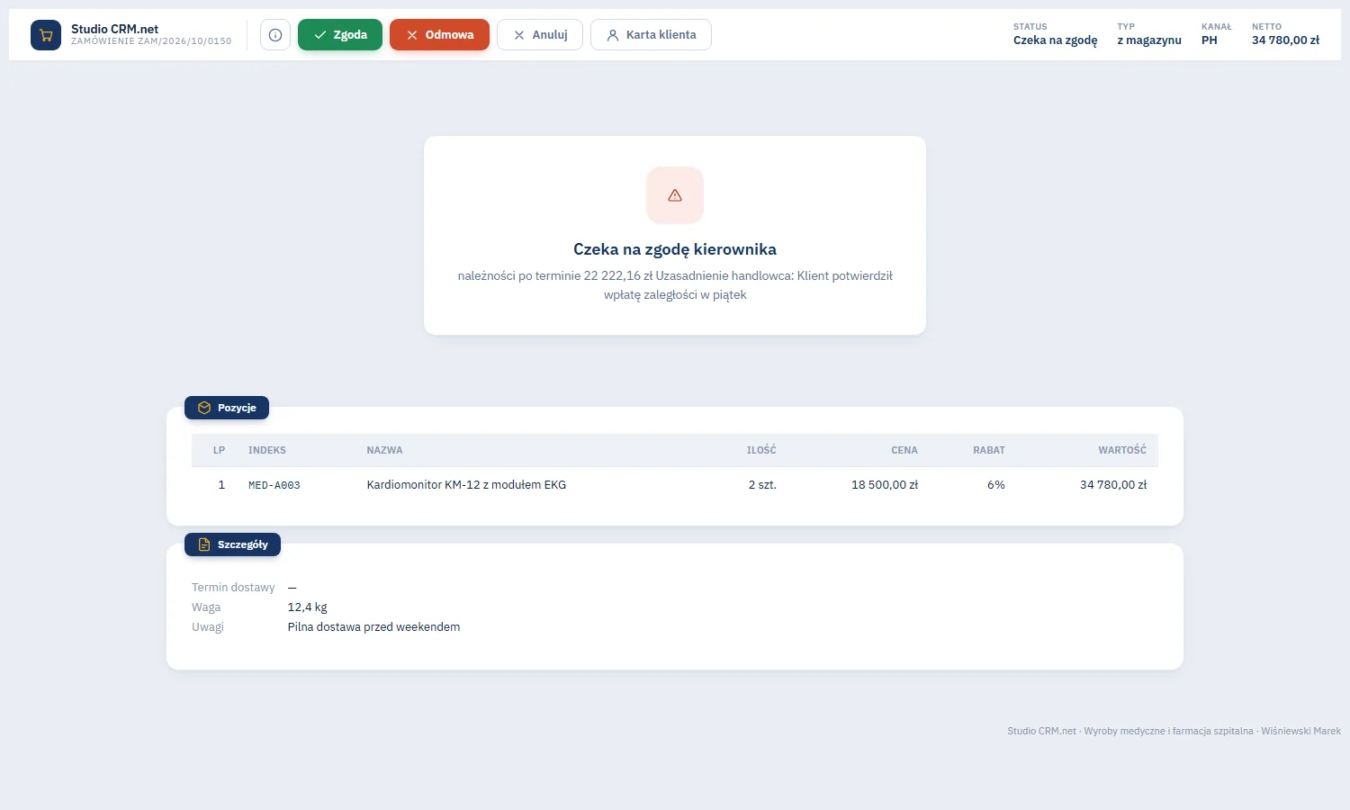Click price cell 18 500,00 zł
Viewport: 1350px width, 810px height.
[885, 485]
